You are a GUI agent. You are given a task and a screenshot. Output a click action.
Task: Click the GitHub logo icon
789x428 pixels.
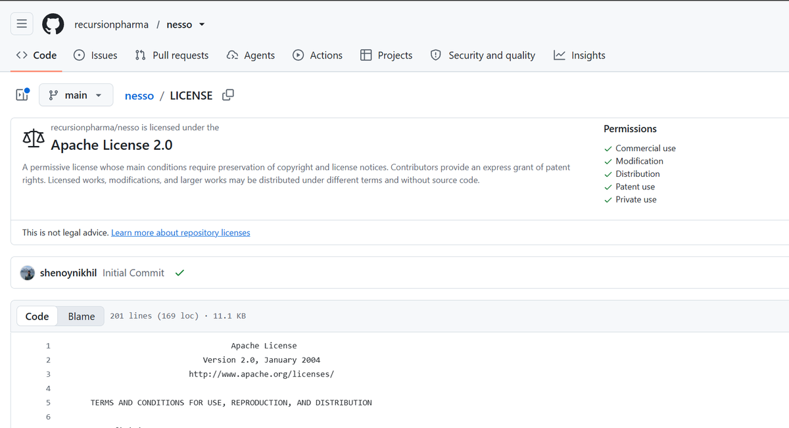click(x=53, y=24)
